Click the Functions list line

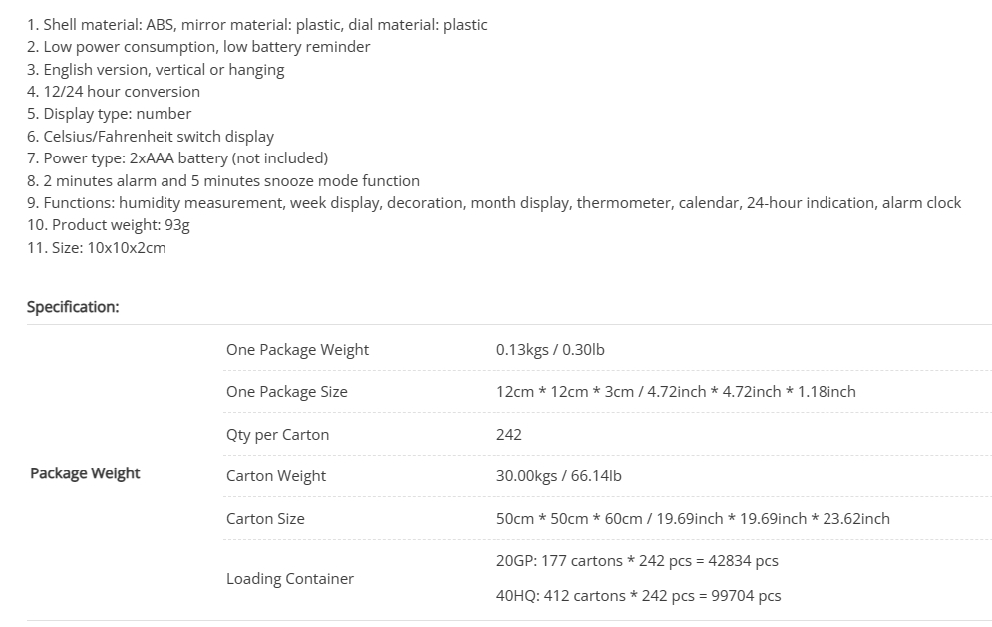coord(495,203)
